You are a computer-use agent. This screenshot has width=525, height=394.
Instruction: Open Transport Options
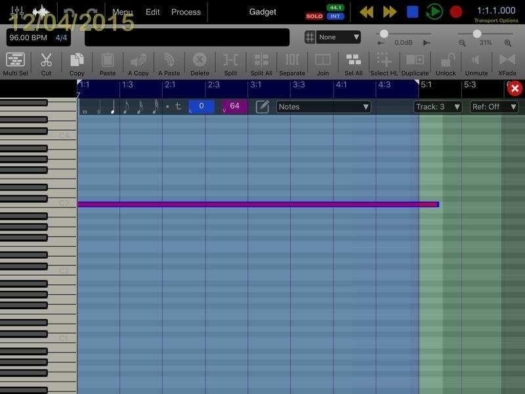[x=496, y=20]
